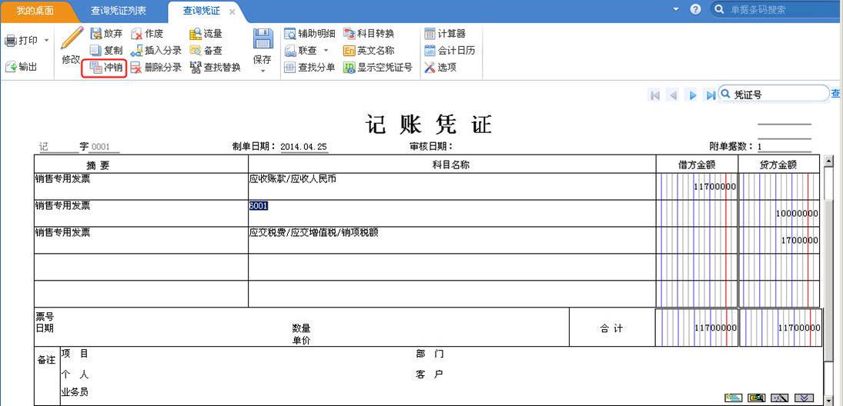Click the 科目名称 column header

point(452,165)
